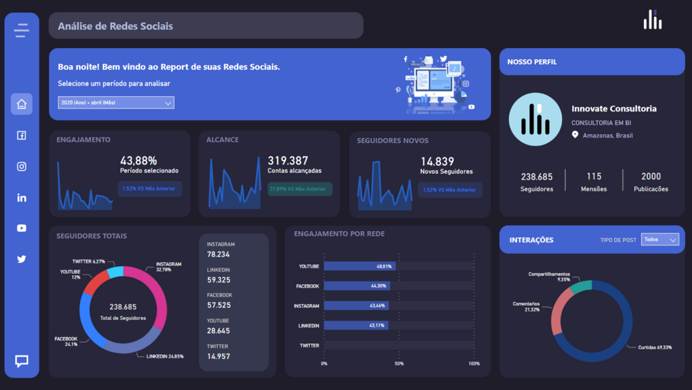Click the NOSSO PERFIL panel header
Screen dimensions: 692x390
592,62
